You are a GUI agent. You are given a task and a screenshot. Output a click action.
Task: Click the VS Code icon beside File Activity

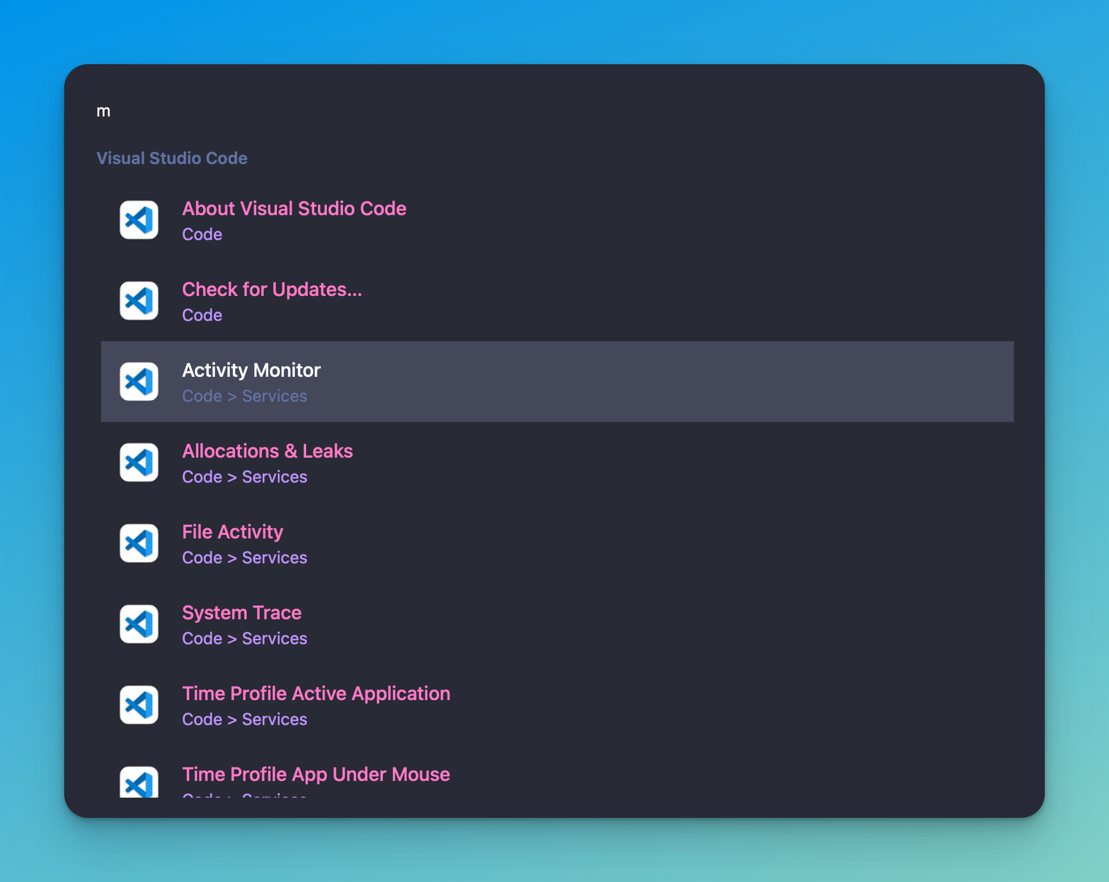pyautogui.click(x=139, y=543)
